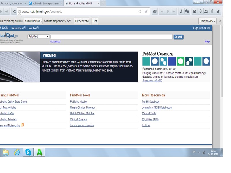
Task: Click EN language indicator in tray
Action: tap(194, 152)
